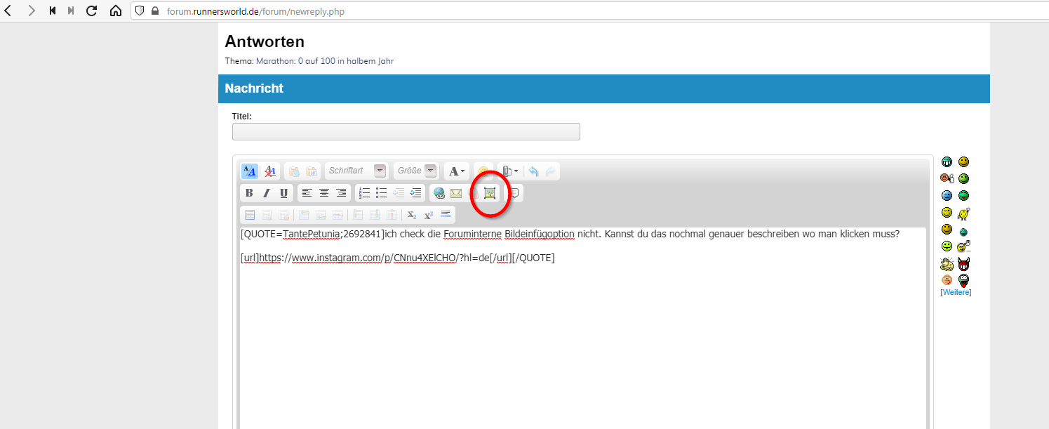Insert a numbered list
This screenshot has height=429, width=1049.
pos(364,193)
